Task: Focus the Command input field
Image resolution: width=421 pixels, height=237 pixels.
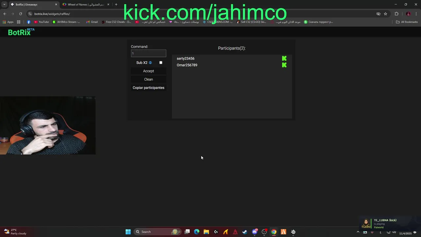Action: pyautogui.click(x=148, y=53)
